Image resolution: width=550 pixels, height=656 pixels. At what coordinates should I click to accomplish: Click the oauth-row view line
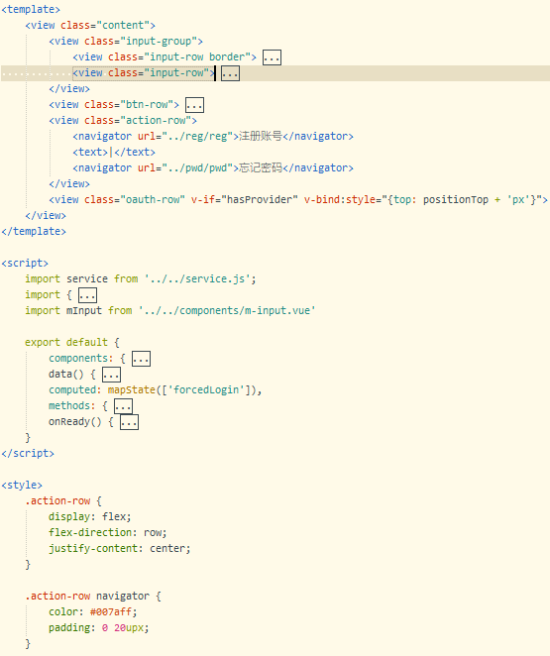click(x=298, y=200)
